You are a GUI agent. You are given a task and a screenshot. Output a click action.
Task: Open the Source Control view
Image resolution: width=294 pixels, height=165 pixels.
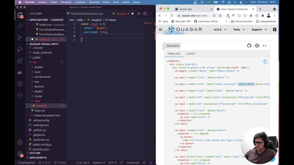(x=20, y=38)
